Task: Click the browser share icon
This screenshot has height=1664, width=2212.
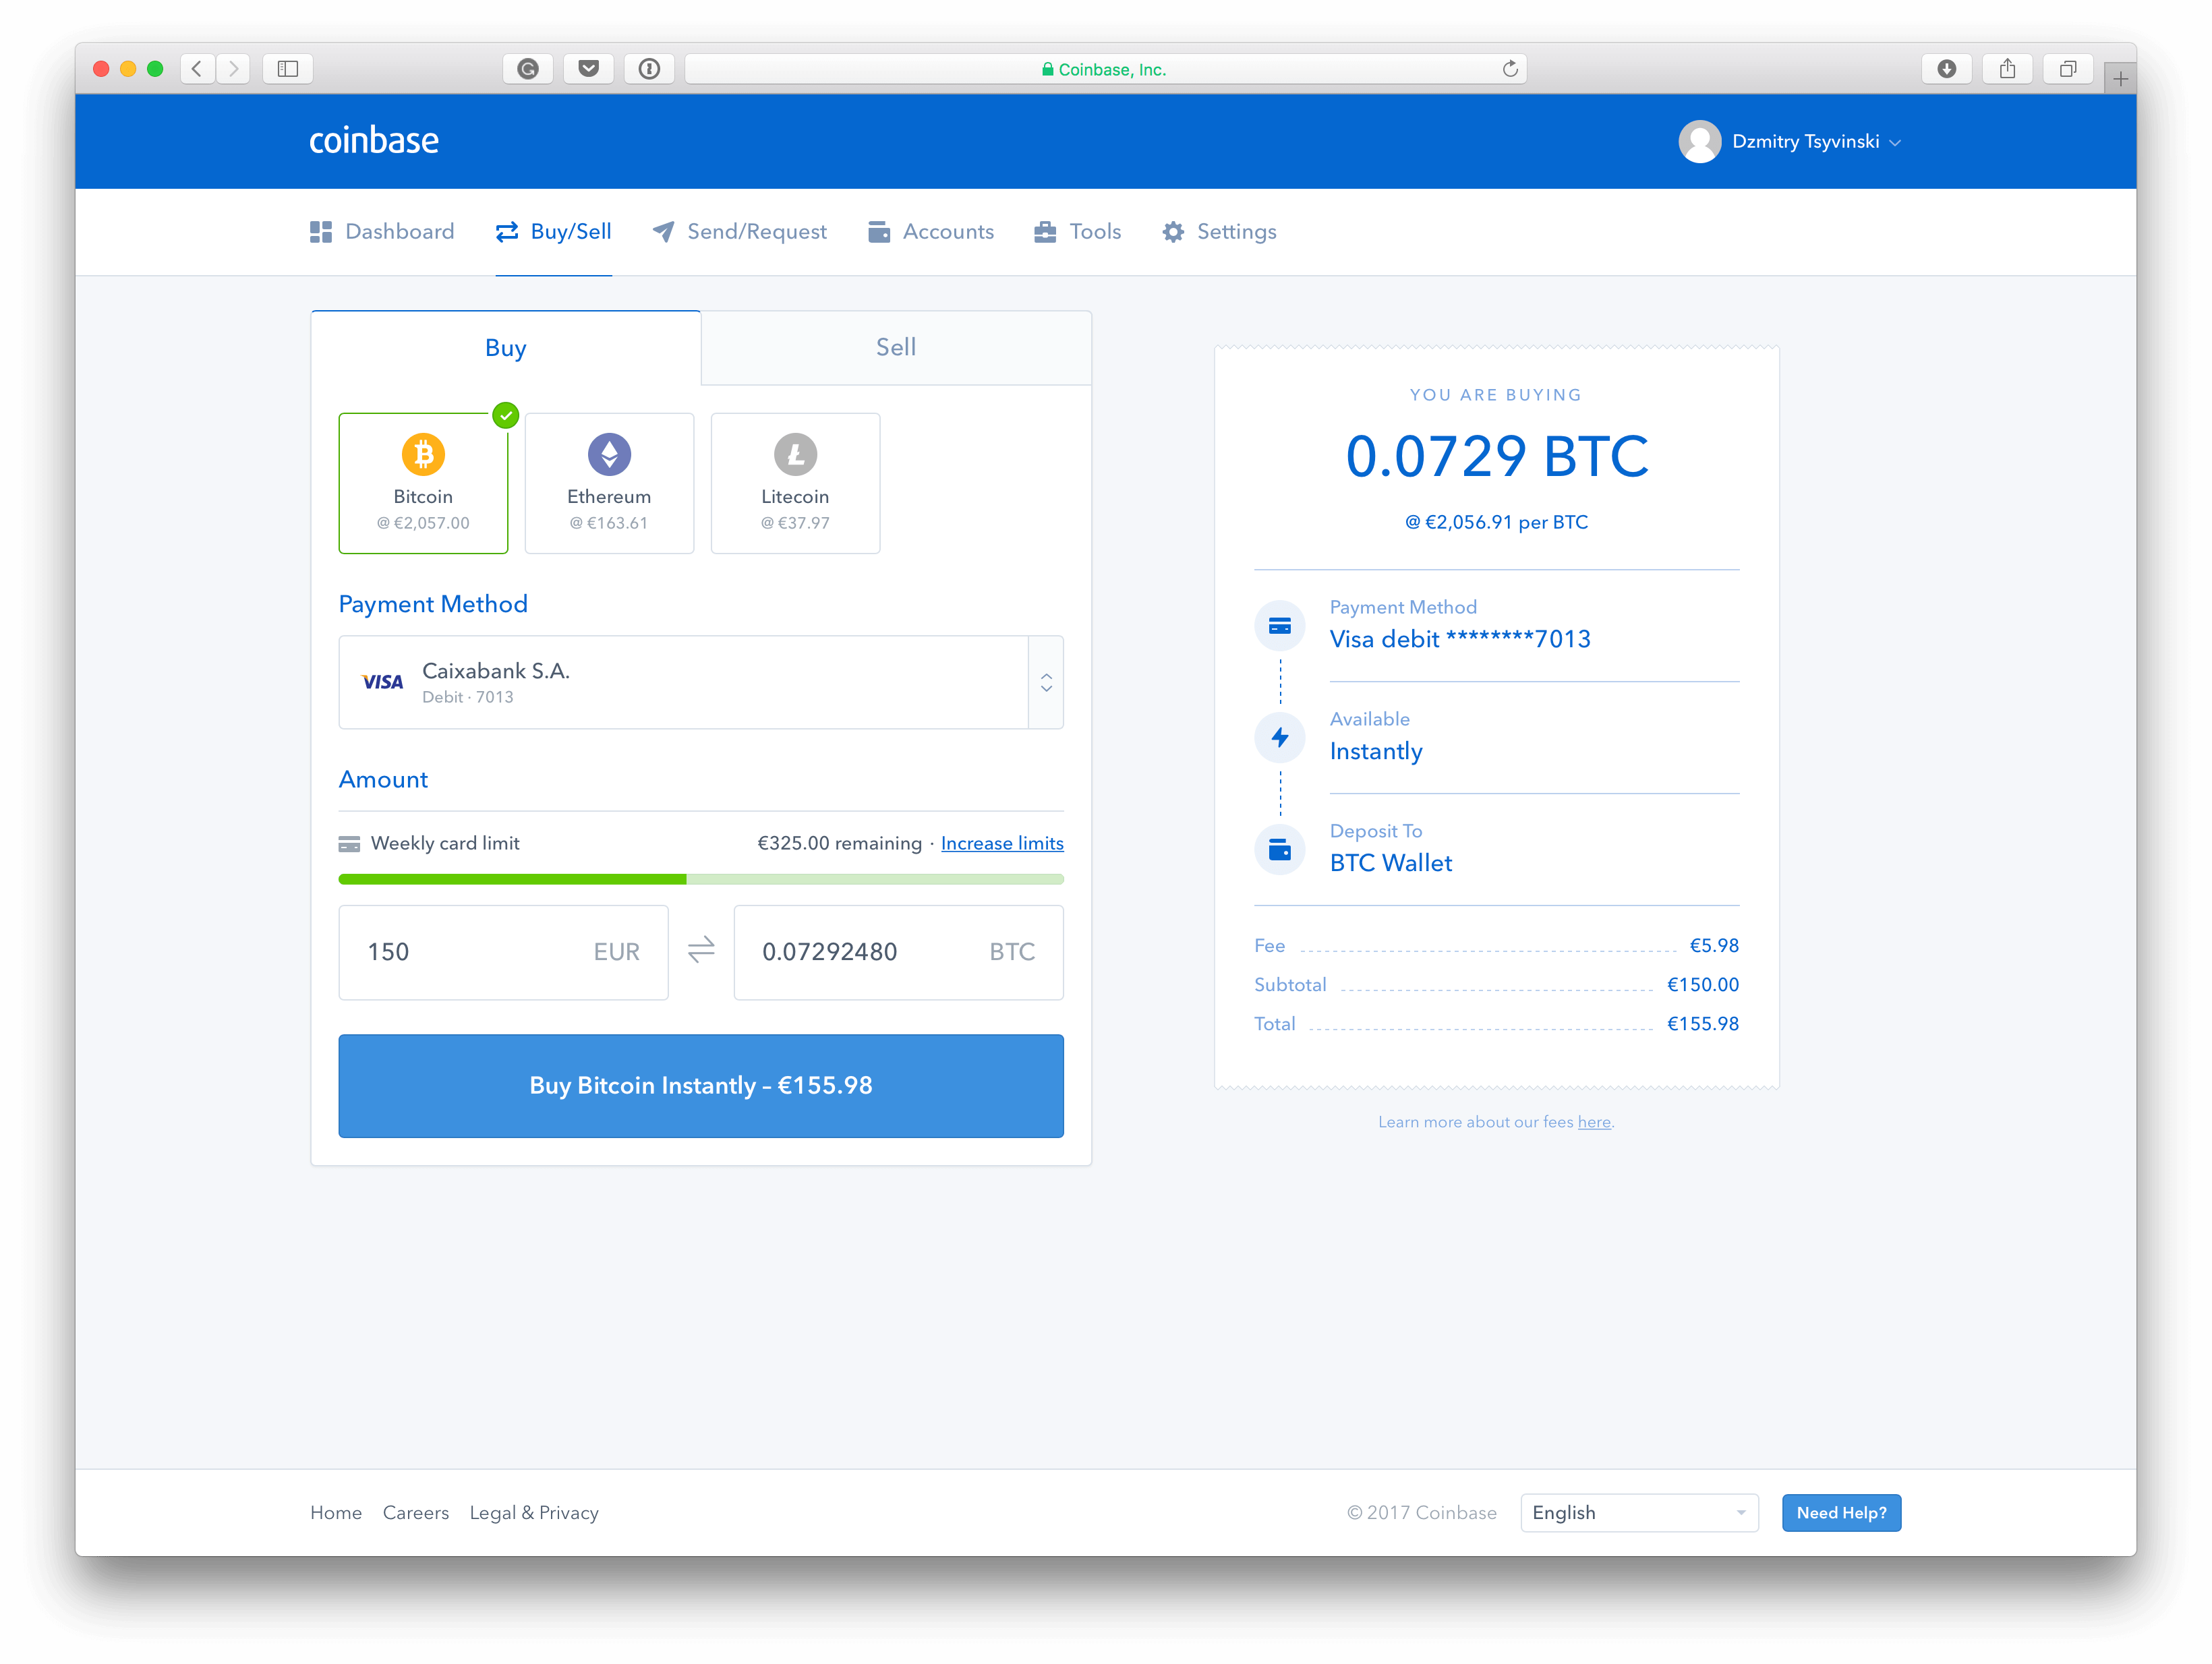Action: coord(2007,69)
